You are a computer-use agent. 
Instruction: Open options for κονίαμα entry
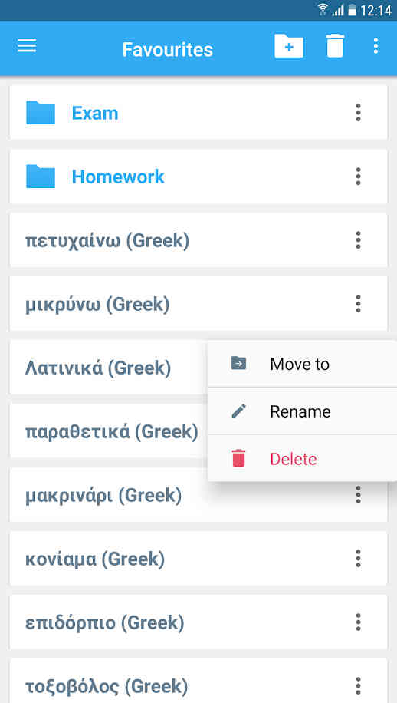[x=358, y=559]
